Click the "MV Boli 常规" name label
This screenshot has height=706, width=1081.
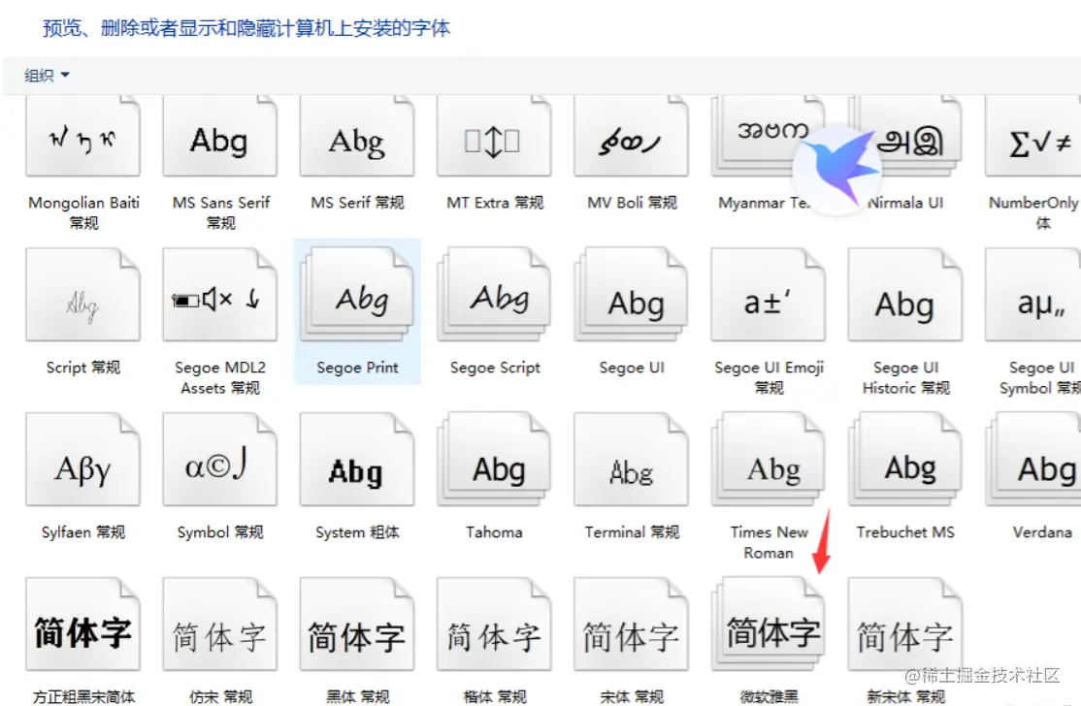[x=632, y=203]
